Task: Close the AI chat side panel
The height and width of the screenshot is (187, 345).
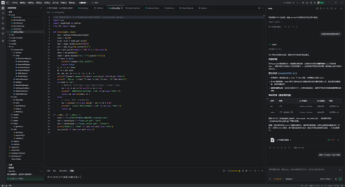Action: [x=341, y=8]
